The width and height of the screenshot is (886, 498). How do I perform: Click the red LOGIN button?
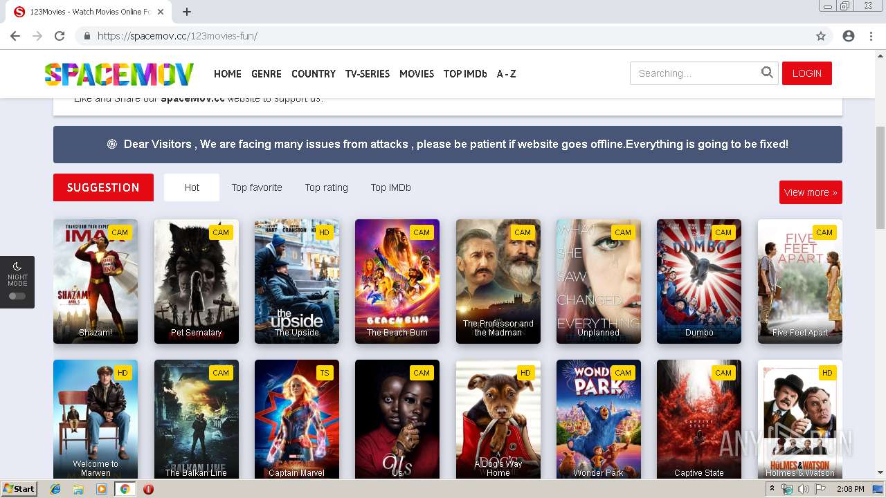[807, 73]
